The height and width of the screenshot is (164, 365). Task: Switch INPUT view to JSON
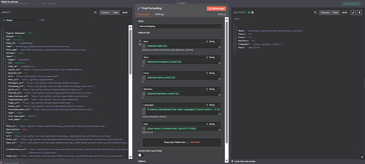click(x=125, y=12)
